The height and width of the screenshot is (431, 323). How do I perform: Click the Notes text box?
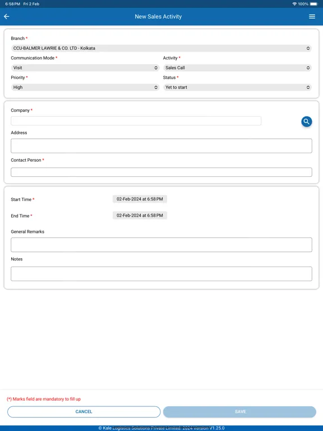coord(161,274)
